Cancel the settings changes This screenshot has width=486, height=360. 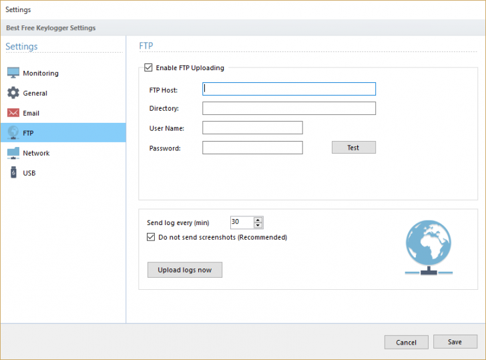(407, 342)
